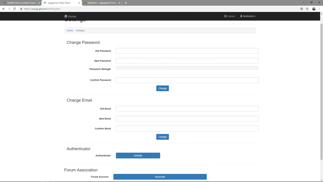
Task: Click the page vertical scrollbar
Action: pos(321,92)
